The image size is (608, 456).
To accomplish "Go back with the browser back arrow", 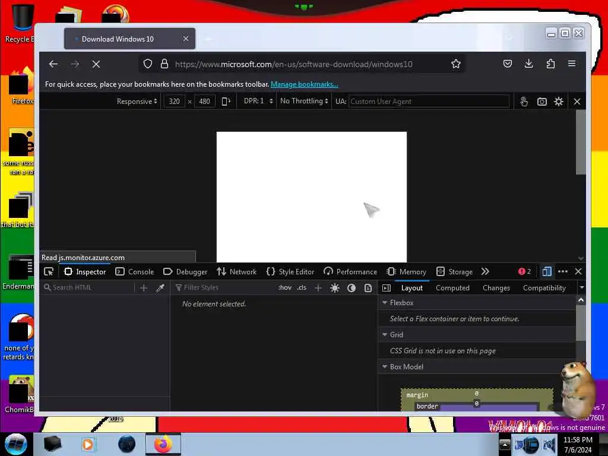I will (x=53, y=64).
